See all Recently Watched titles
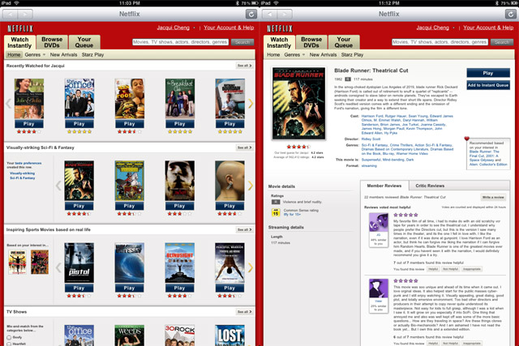The width and height of the screenshot is (519, 346). pos(245,66)
